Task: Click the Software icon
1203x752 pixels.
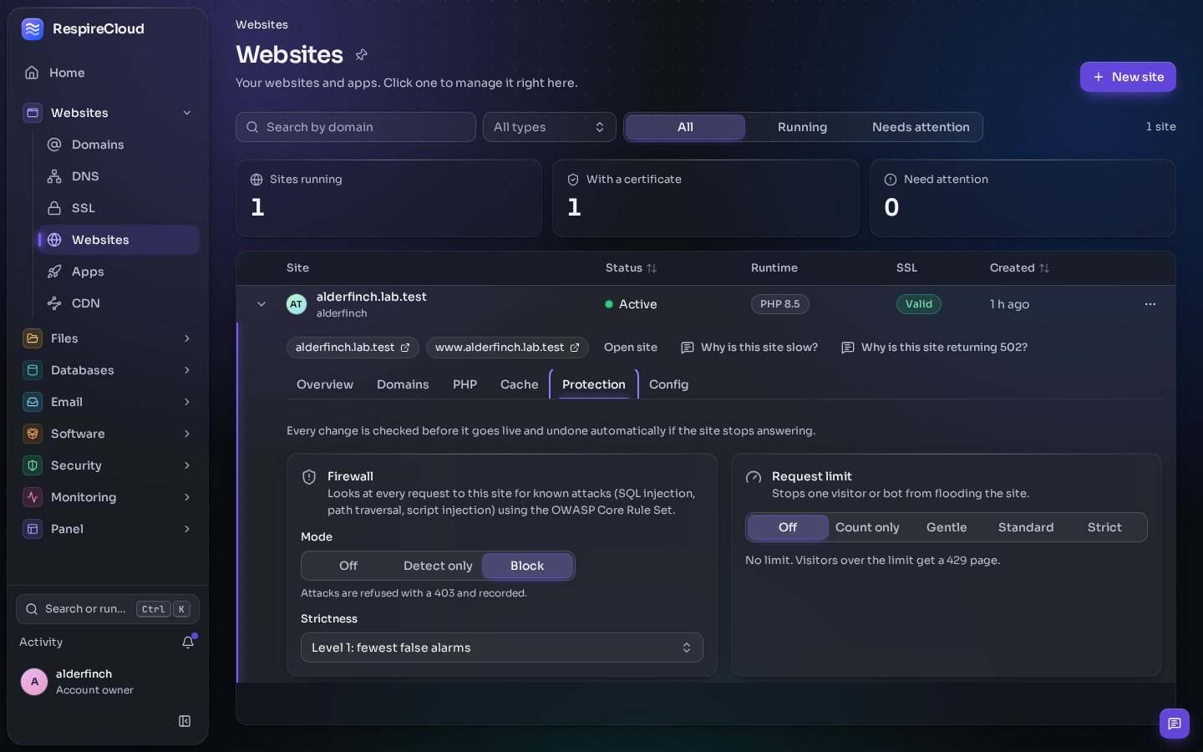Action: pyautogui.click(x=33, y=434)
